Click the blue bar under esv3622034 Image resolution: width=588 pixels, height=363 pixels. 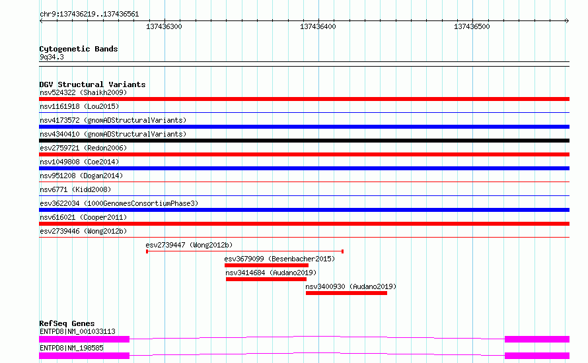coord(304,210)
